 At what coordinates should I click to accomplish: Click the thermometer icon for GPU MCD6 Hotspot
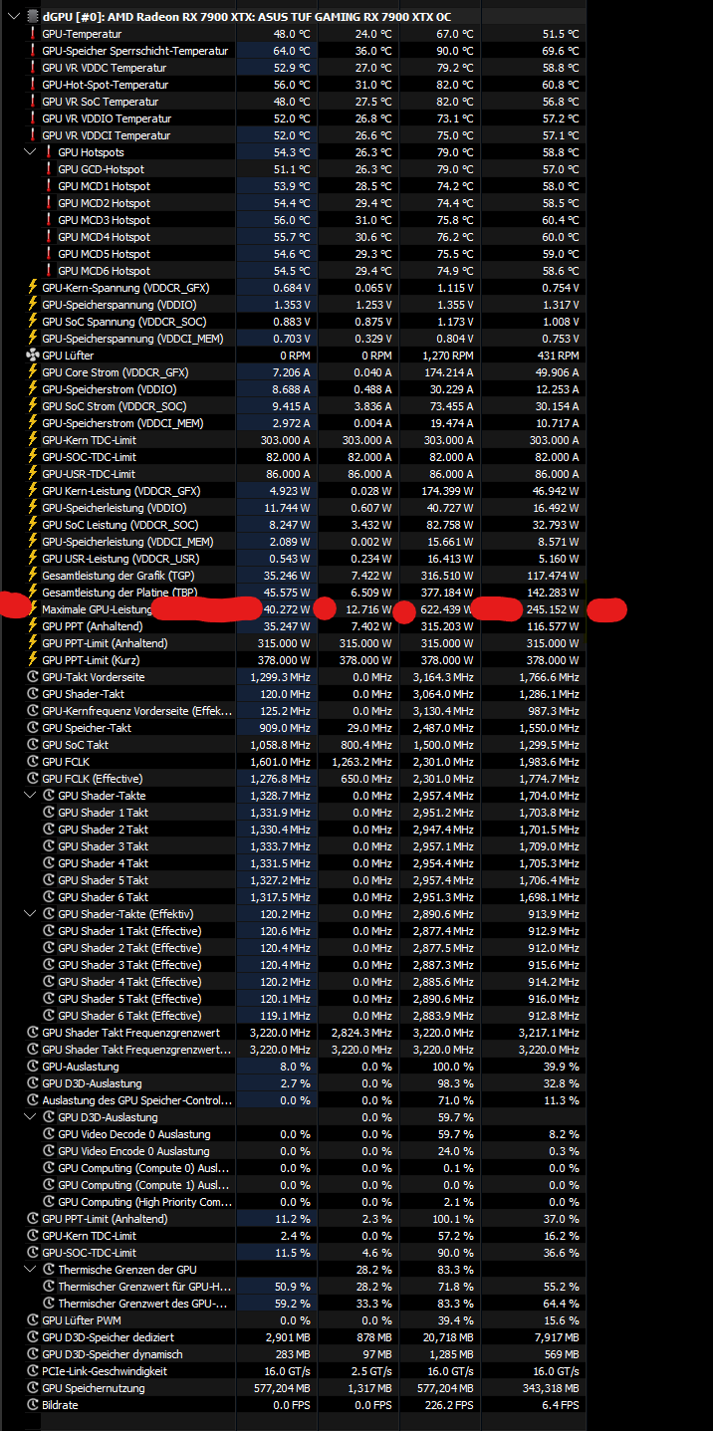pyautogui.click(x=49, y=271)
